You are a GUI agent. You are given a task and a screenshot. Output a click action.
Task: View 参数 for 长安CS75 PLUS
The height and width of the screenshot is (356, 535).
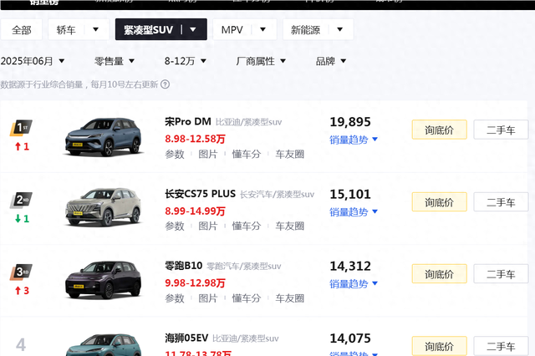click(175, 226)
